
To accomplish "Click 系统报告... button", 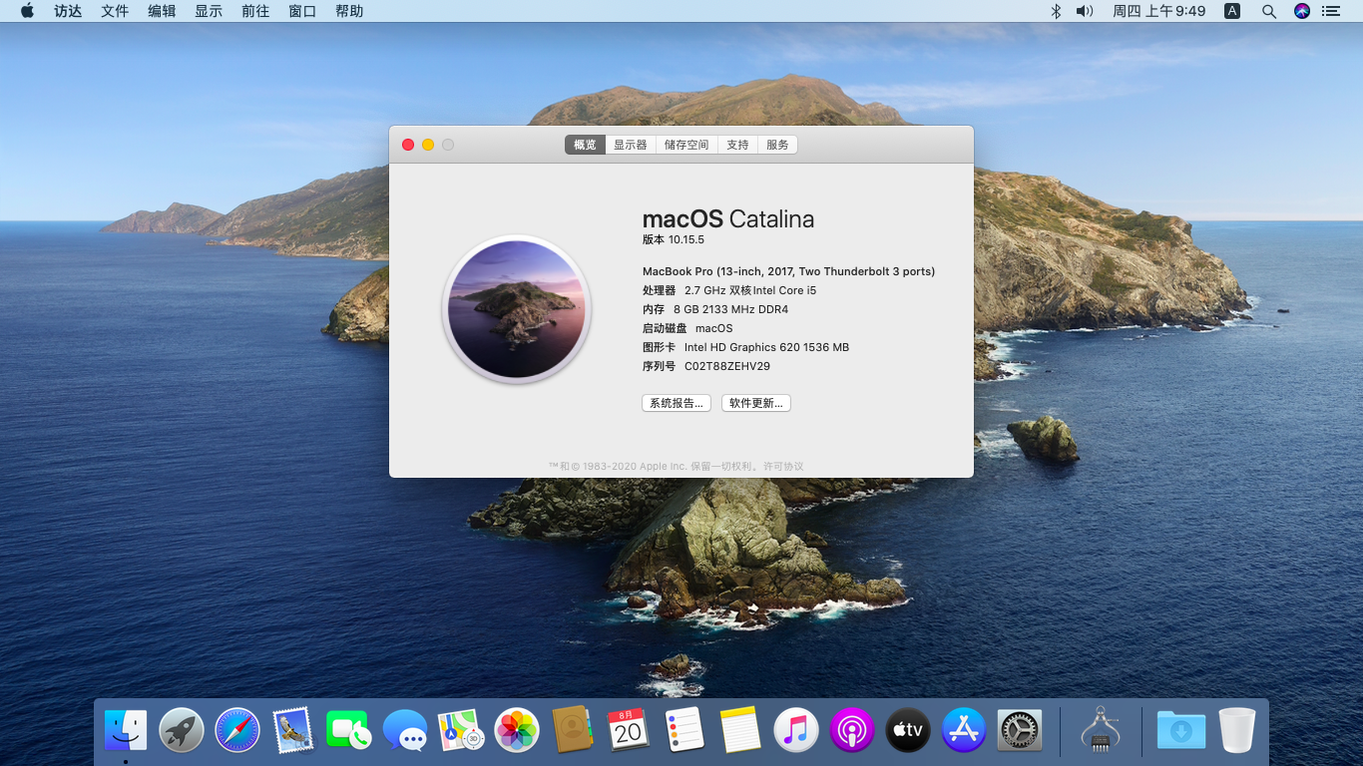I will tap(677, 403).
